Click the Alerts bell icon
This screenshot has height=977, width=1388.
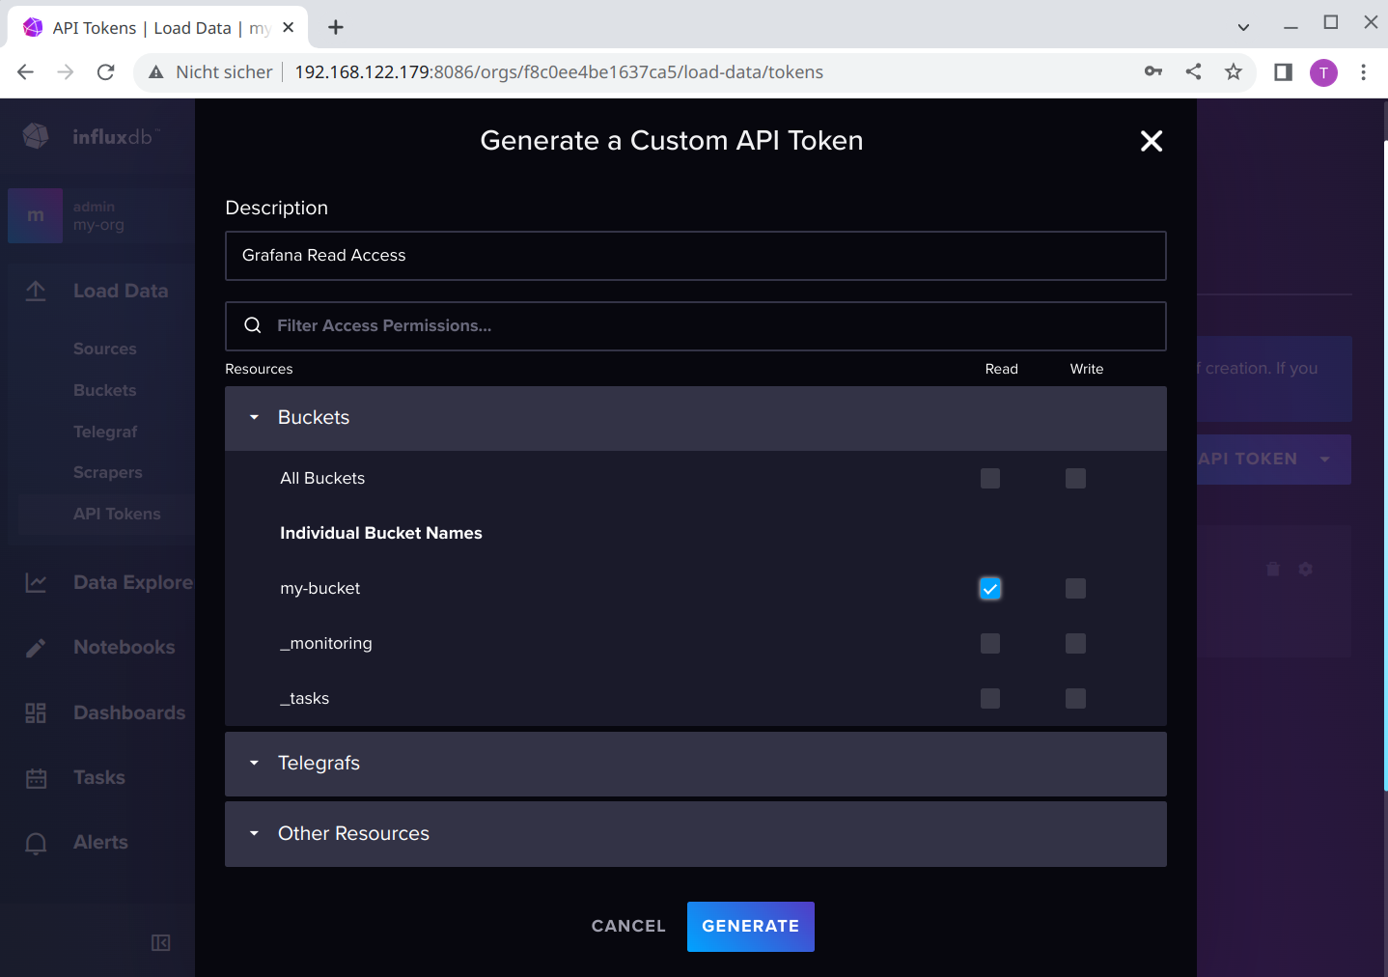tap(36, 843)
